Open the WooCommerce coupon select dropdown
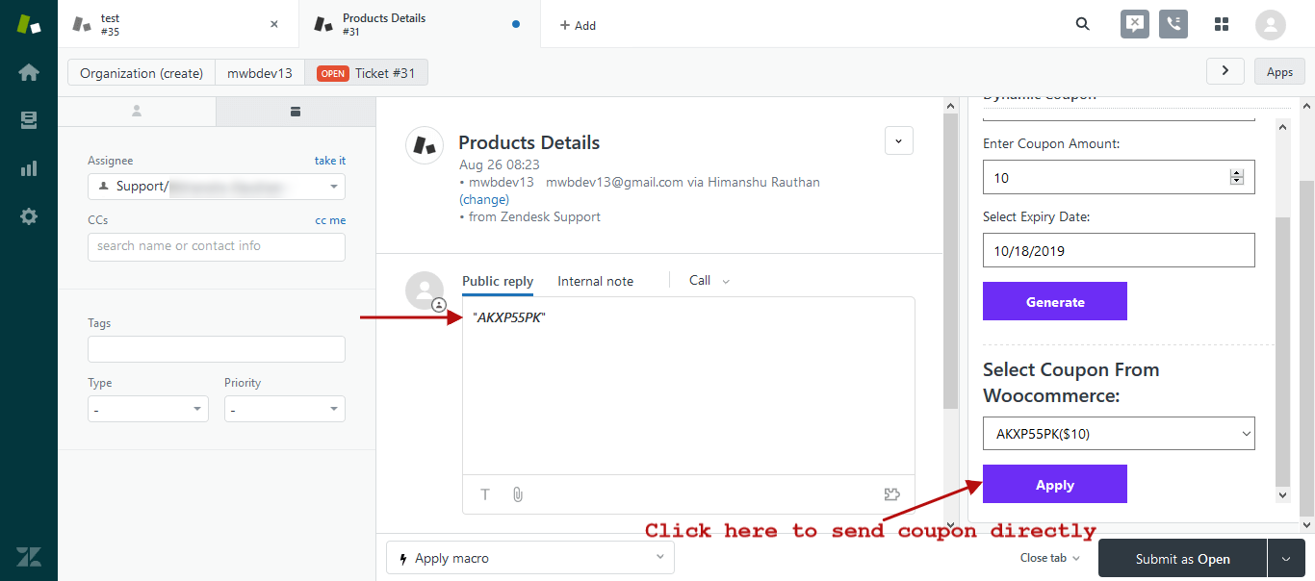The height and width of the screenshot is (581, 1315). [1119, 434]
